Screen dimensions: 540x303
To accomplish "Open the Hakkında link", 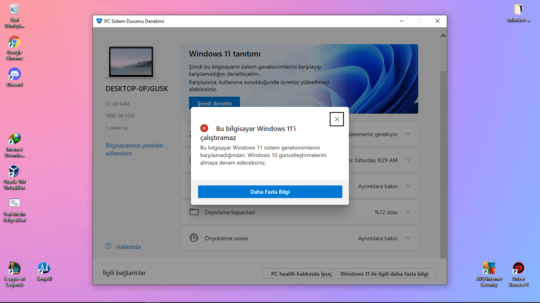I will [128, 247].
